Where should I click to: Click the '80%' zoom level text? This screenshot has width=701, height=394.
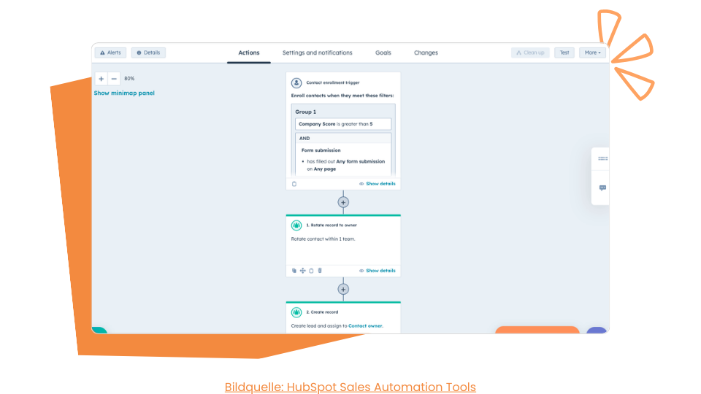tap(129, 79)
